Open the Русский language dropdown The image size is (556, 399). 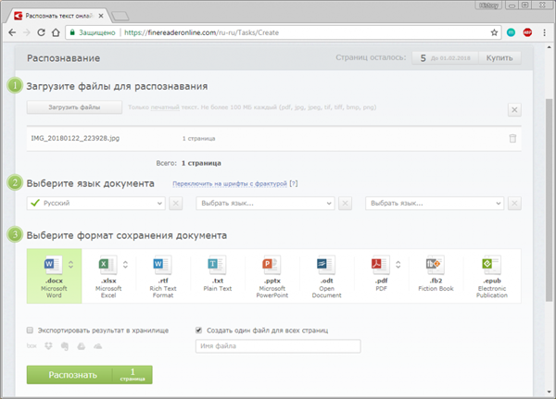[x=95, y=204]
